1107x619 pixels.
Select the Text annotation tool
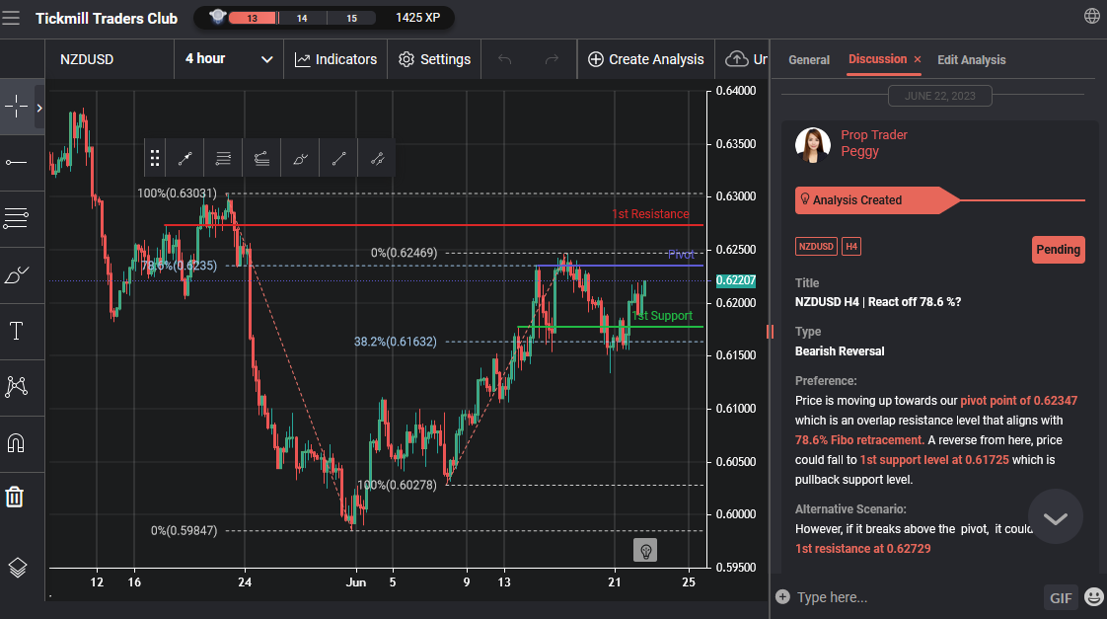pyautogui.click(x=16, y=331)
